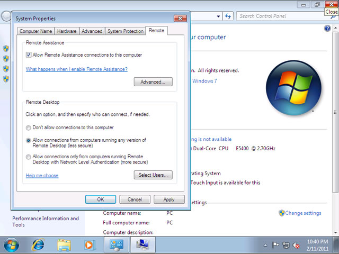Open Windows Media Player taskbar icon
The image size is (339, 254).
click(89, 245)
